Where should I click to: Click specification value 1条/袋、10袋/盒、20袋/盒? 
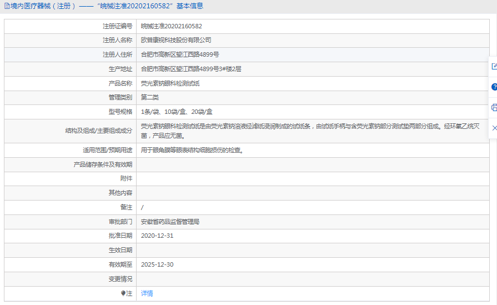(177, 112)
